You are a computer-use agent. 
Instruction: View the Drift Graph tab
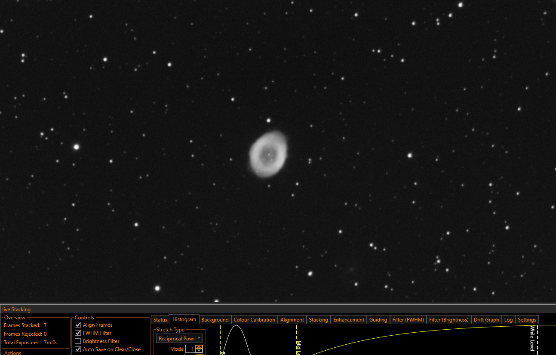486,320
